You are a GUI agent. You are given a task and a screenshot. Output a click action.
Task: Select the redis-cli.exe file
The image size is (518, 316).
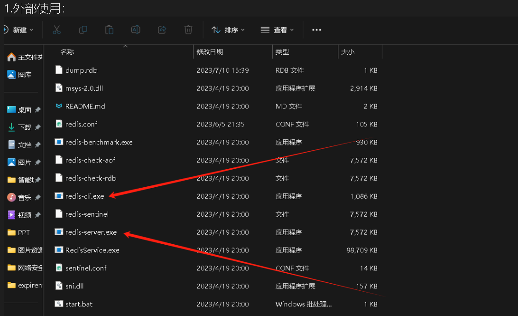[x=85, y=196]
